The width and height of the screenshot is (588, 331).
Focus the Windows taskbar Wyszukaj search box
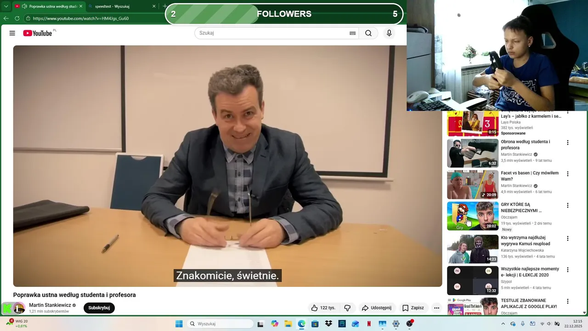point(220,324)
